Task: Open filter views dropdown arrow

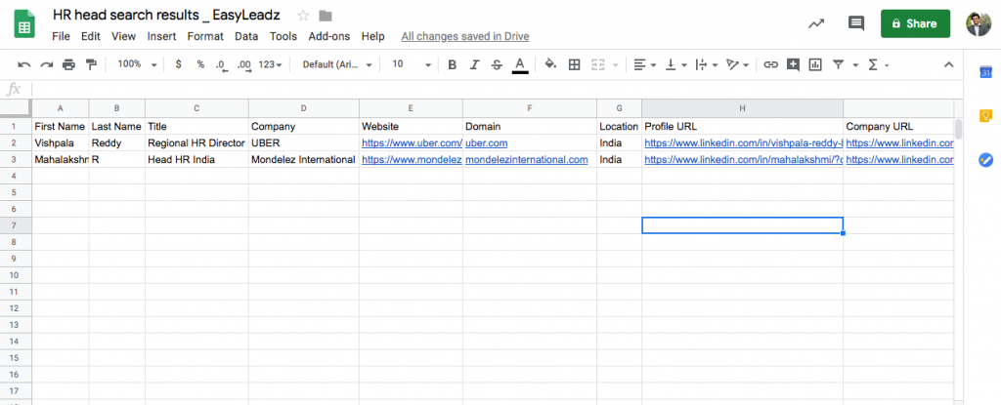Action: [854, 65]
